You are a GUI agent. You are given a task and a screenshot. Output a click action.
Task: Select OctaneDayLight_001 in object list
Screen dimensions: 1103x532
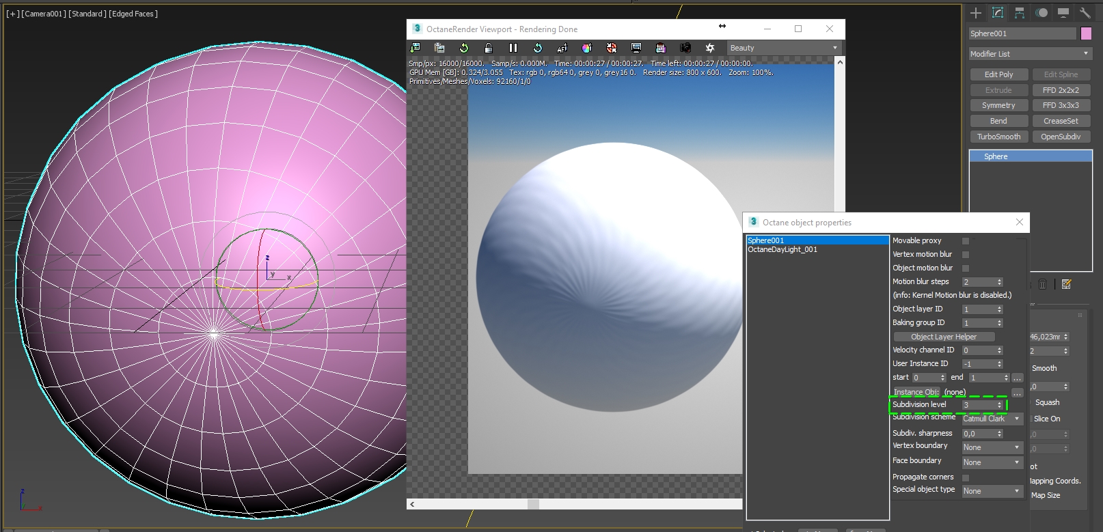[x=782, y=250]
